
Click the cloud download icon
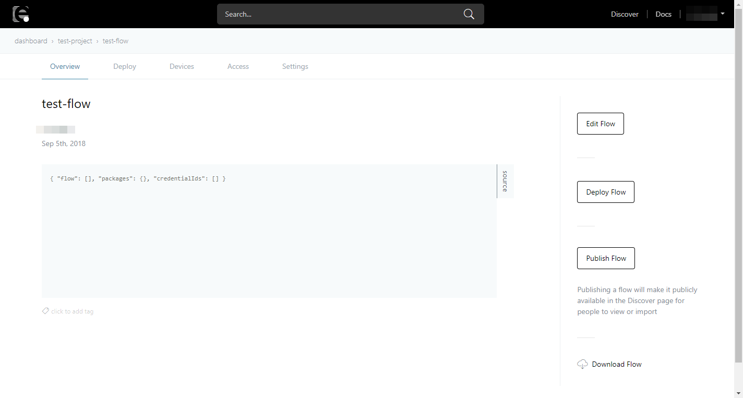(x=582, y=364)
